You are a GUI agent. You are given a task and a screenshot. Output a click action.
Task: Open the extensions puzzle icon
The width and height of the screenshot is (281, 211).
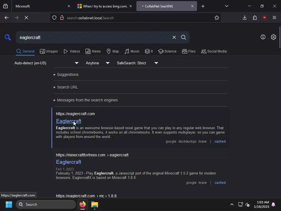(x=255, y=18)
